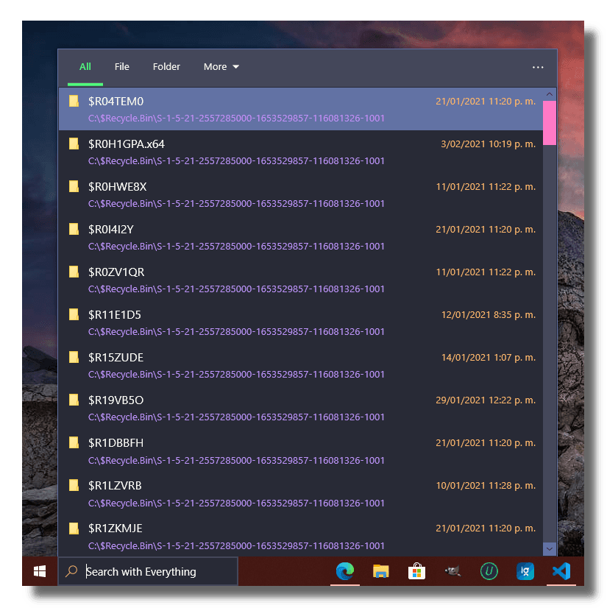Launch Microsoft Edge from taskbar
This screenshot has width=607, height=608.
tap(344, 570)
